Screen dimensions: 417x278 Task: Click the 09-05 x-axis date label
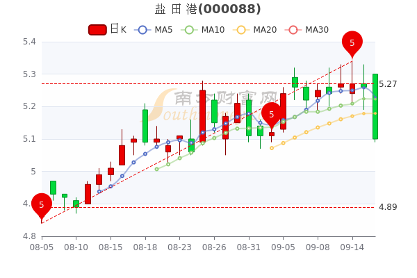284,247
